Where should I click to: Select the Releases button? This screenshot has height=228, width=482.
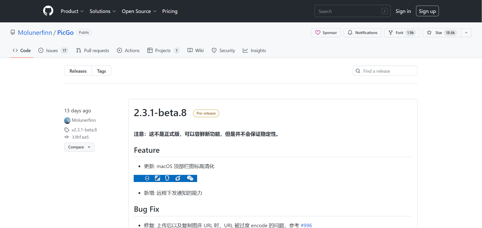pyautogui.click(x=78, y=71)
